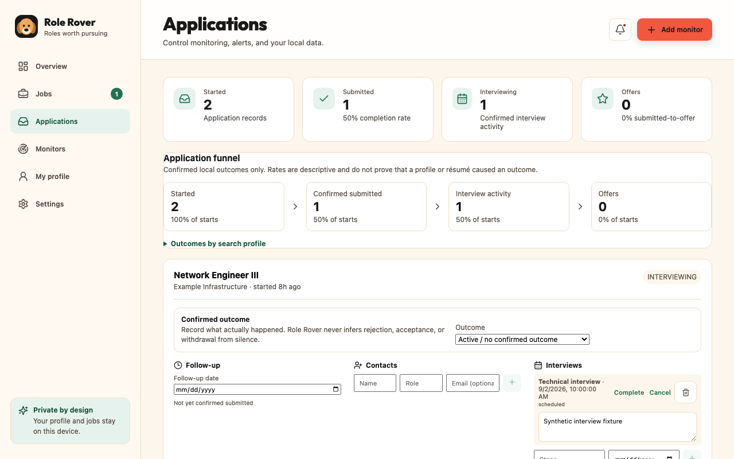
Task: Click the Started funnel card
Action: click(224, 207)
